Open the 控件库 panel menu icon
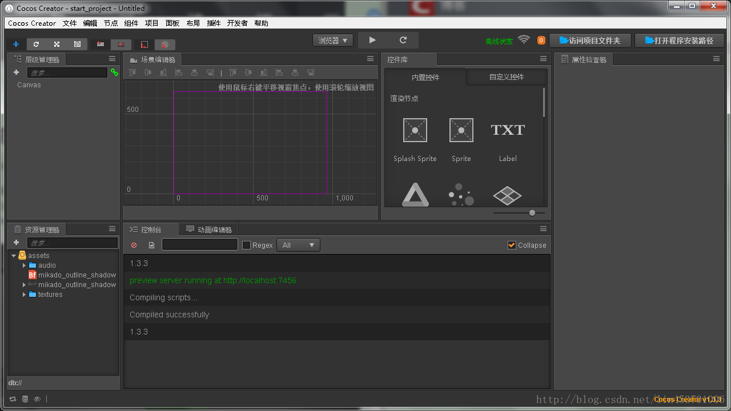The height and width of the screenshot is (411, 731). coord(543,59)
